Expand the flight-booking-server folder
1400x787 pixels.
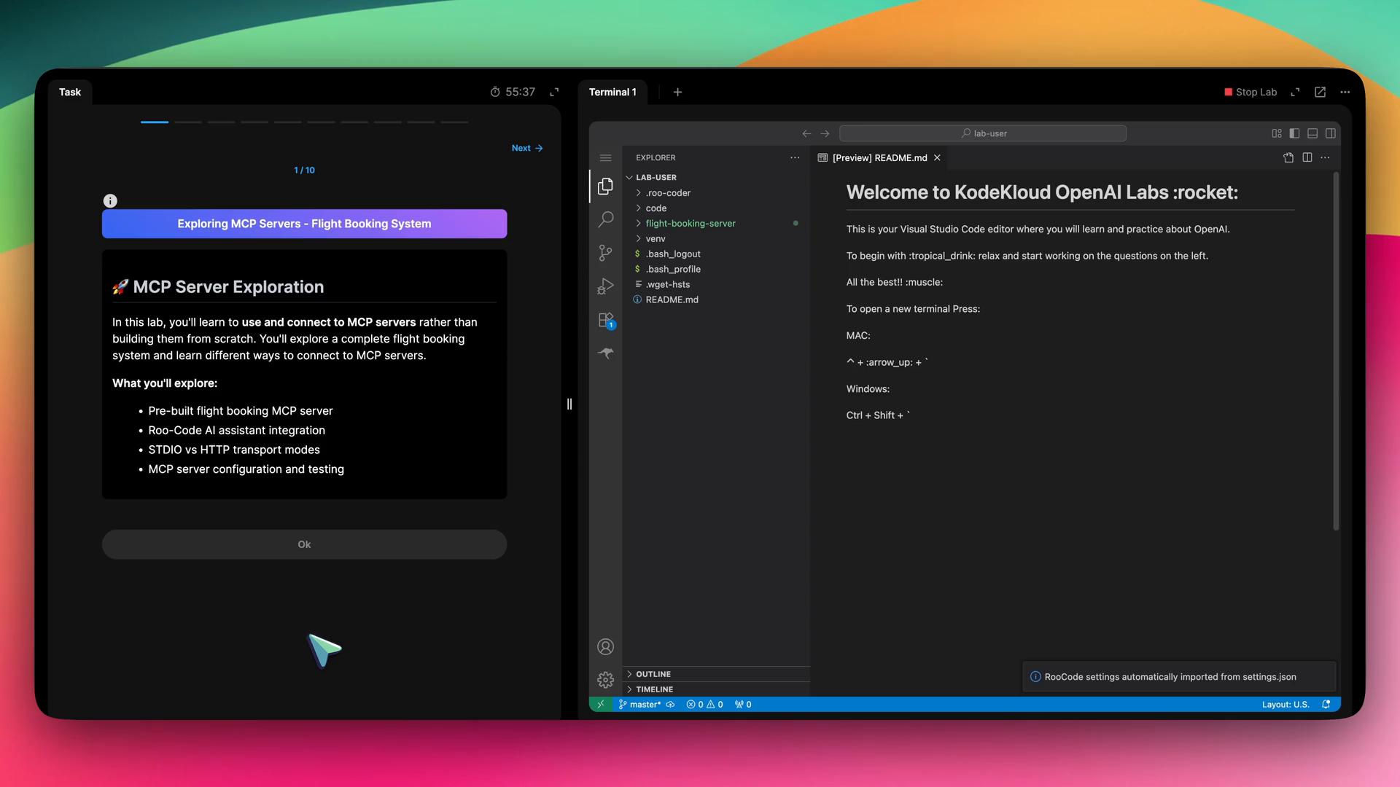point(716,224)
